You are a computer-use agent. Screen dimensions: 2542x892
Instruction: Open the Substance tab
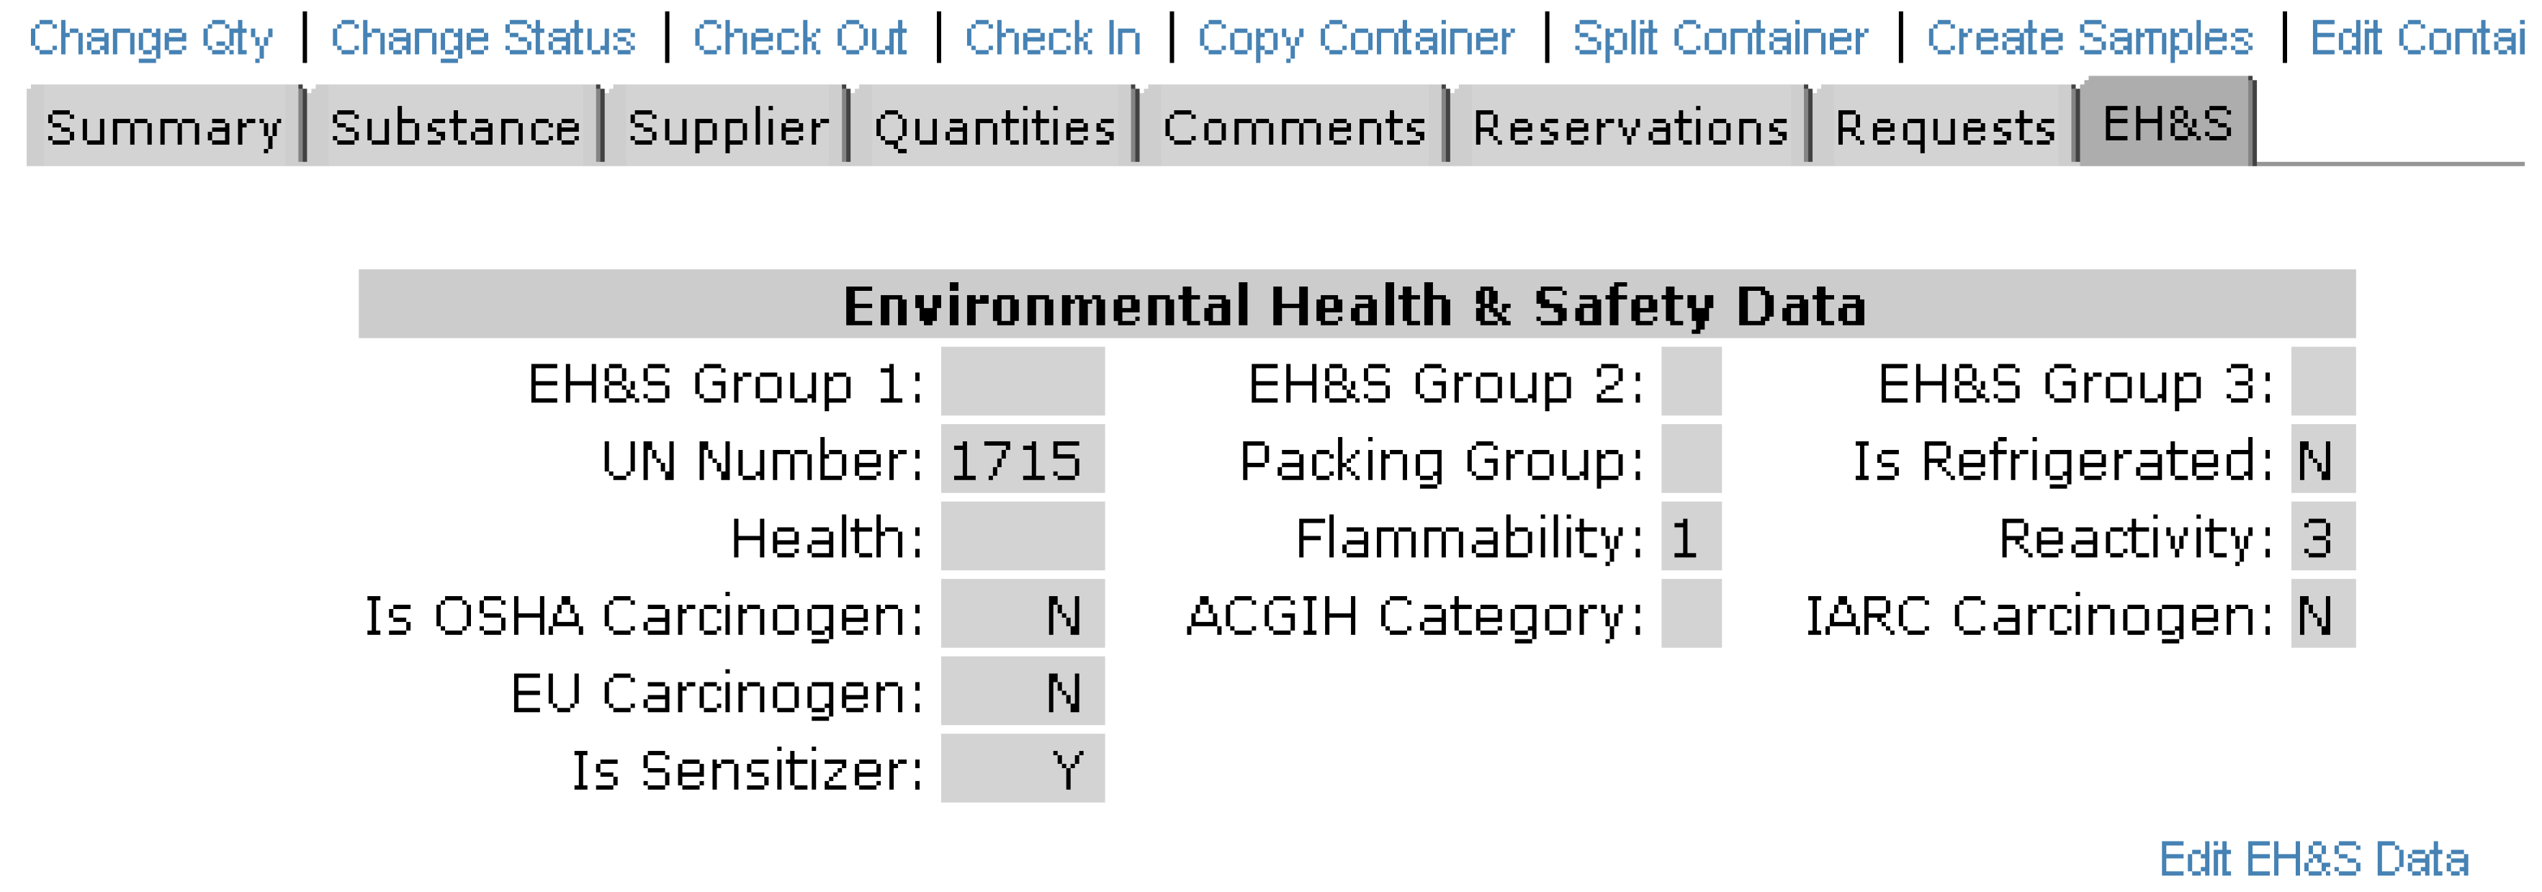(455, 127)
